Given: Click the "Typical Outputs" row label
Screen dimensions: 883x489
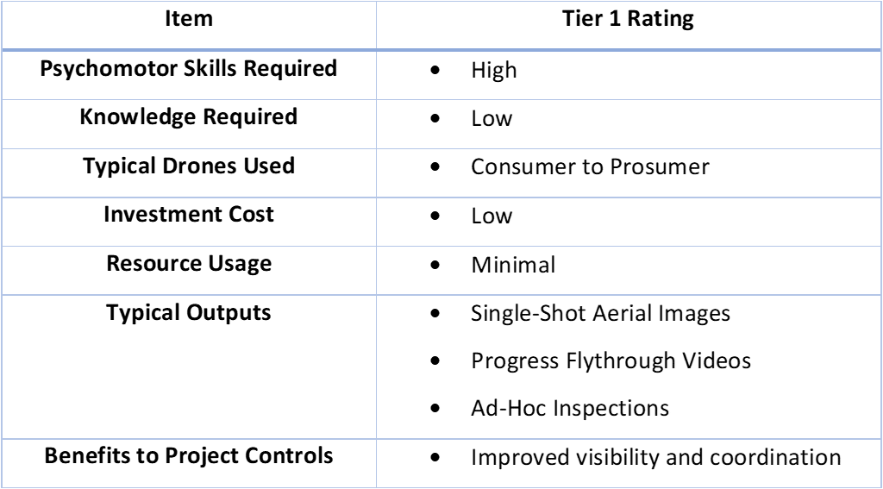Looking at the screenshot, I should tap(188, 310).
